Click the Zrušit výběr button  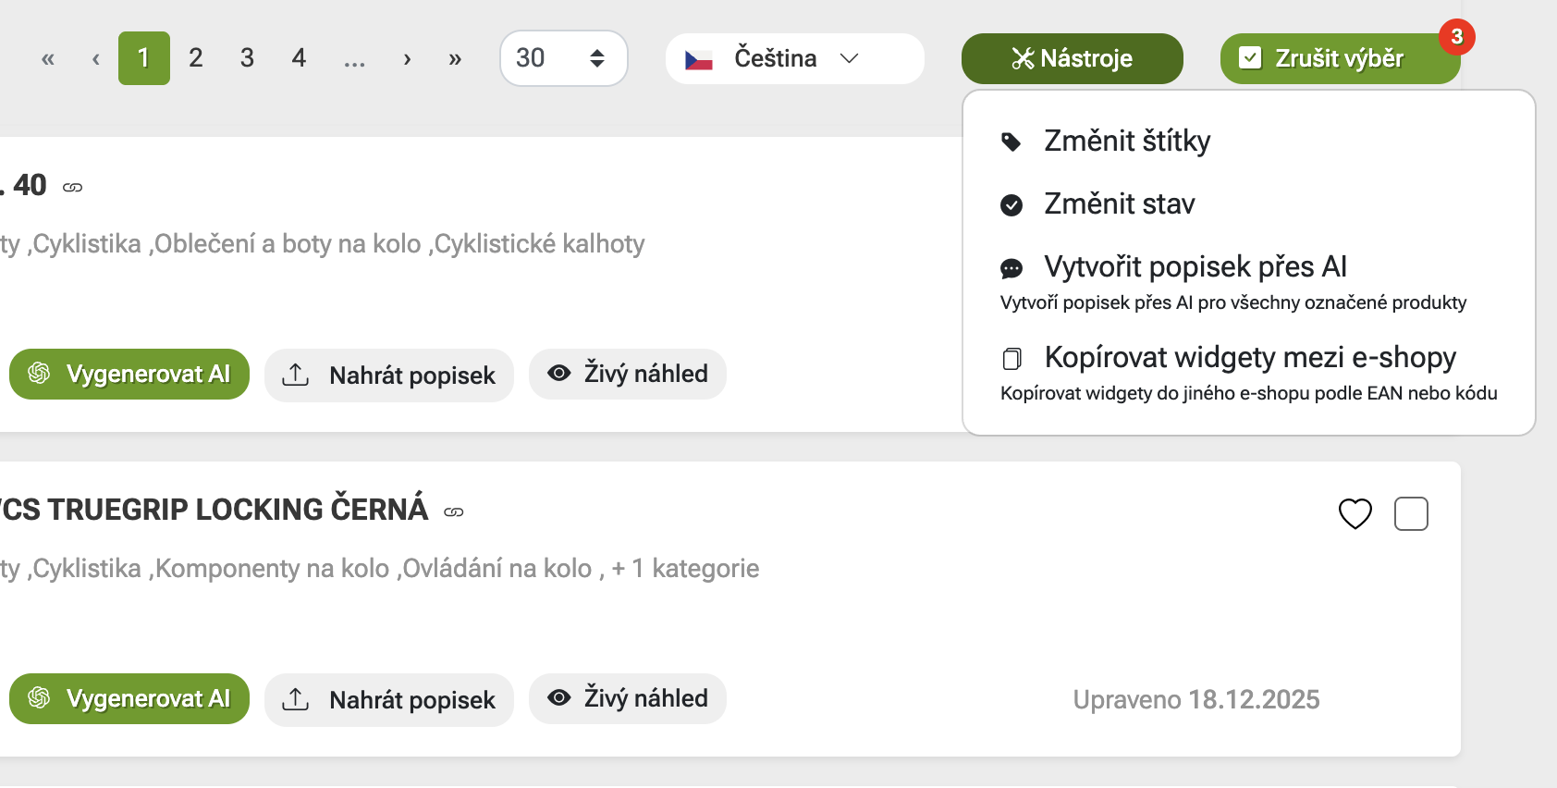tap(1340, 57)
